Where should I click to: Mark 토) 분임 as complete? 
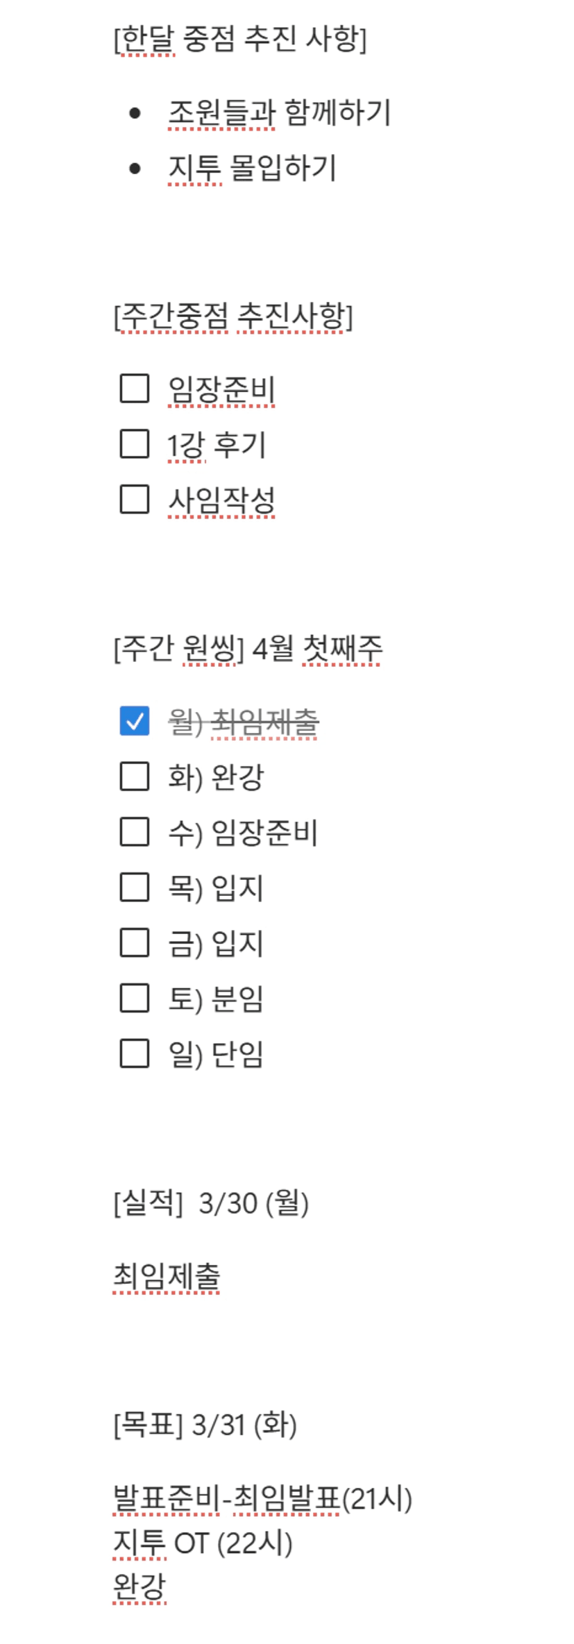click(134, 999)
